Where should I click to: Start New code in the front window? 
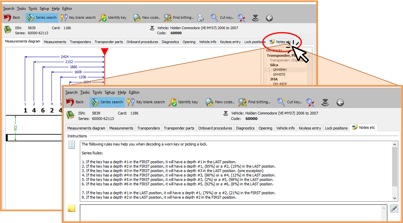coord(220,102)
